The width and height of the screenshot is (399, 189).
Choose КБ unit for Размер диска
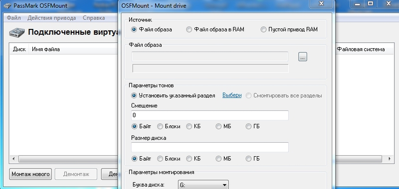[x=189, y=159]
